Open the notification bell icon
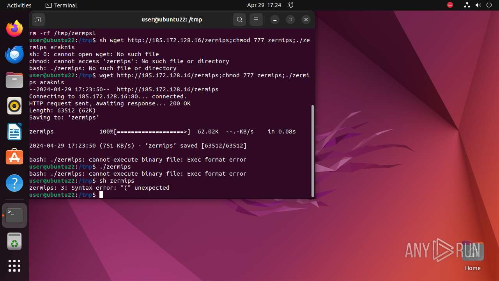499x281 pixels. coord(291,5)
